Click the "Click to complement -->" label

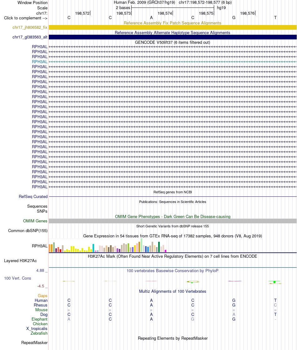(26, 18)
